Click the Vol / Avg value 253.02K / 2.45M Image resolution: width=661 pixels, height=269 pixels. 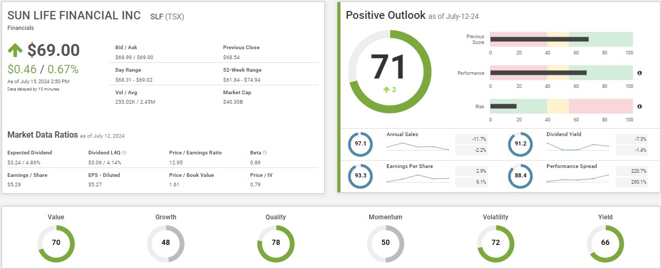click(x=136, y=102)
